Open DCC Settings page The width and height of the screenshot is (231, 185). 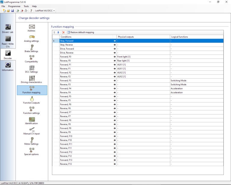(x=32, y=69)
